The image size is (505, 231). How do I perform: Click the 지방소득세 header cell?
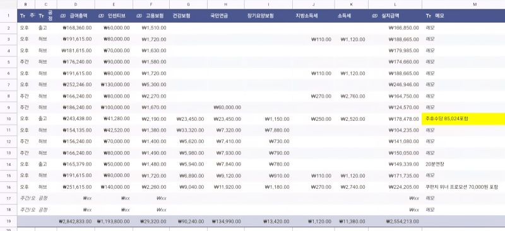click(x=314, y=16)
